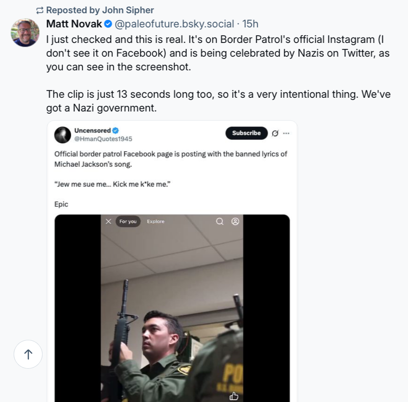Select the For you tab
Viewport: 408px width, 402px height.
pyautogui.click(x=128, y=222)
